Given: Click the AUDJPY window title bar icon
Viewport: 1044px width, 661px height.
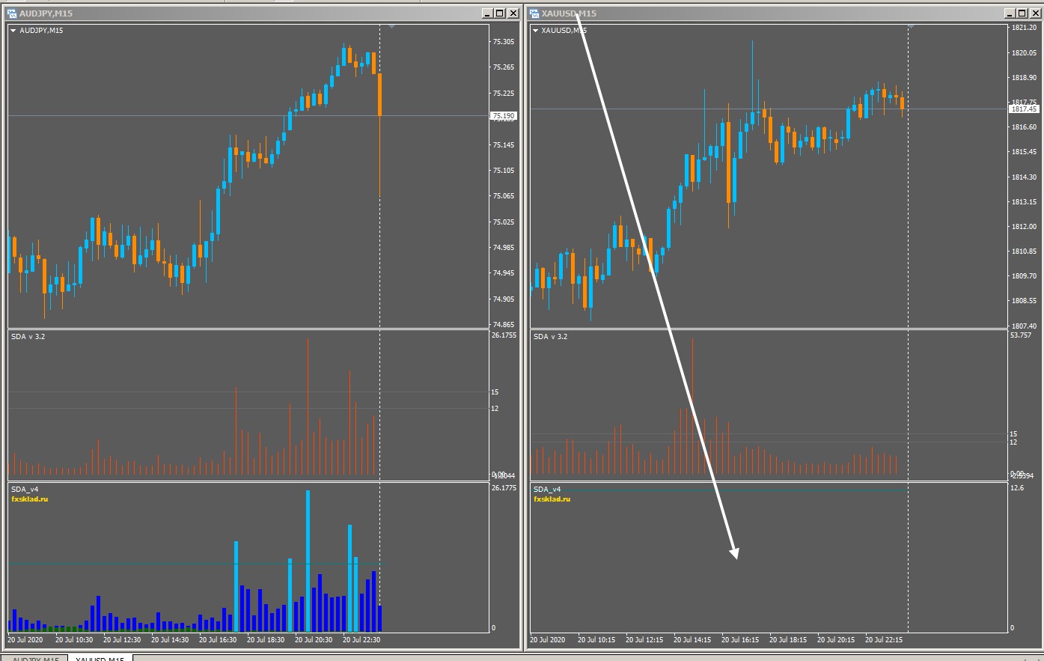Looking at the screenshot, I should pyautogui.click(x=11, y=13).
